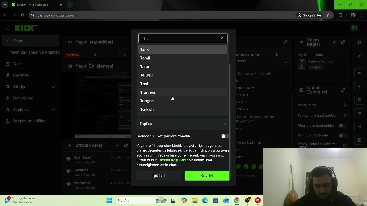Screen dimensions: 367x206
Task: Click the English tag under Sadece Sohbet
Action: (315, 67)
